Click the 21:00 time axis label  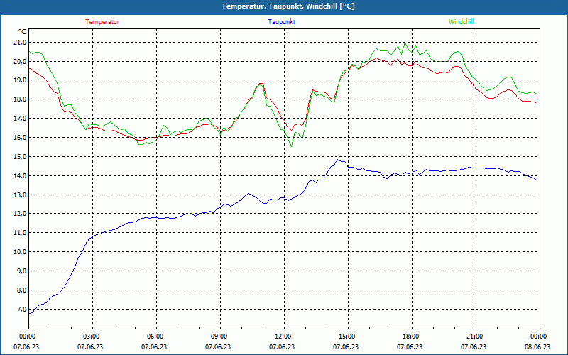[x=475, y=337]
